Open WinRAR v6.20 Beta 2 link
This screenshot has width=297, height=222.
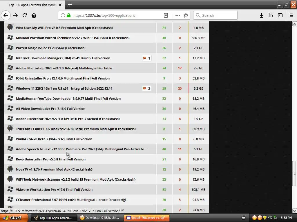(x=54, y=139)
